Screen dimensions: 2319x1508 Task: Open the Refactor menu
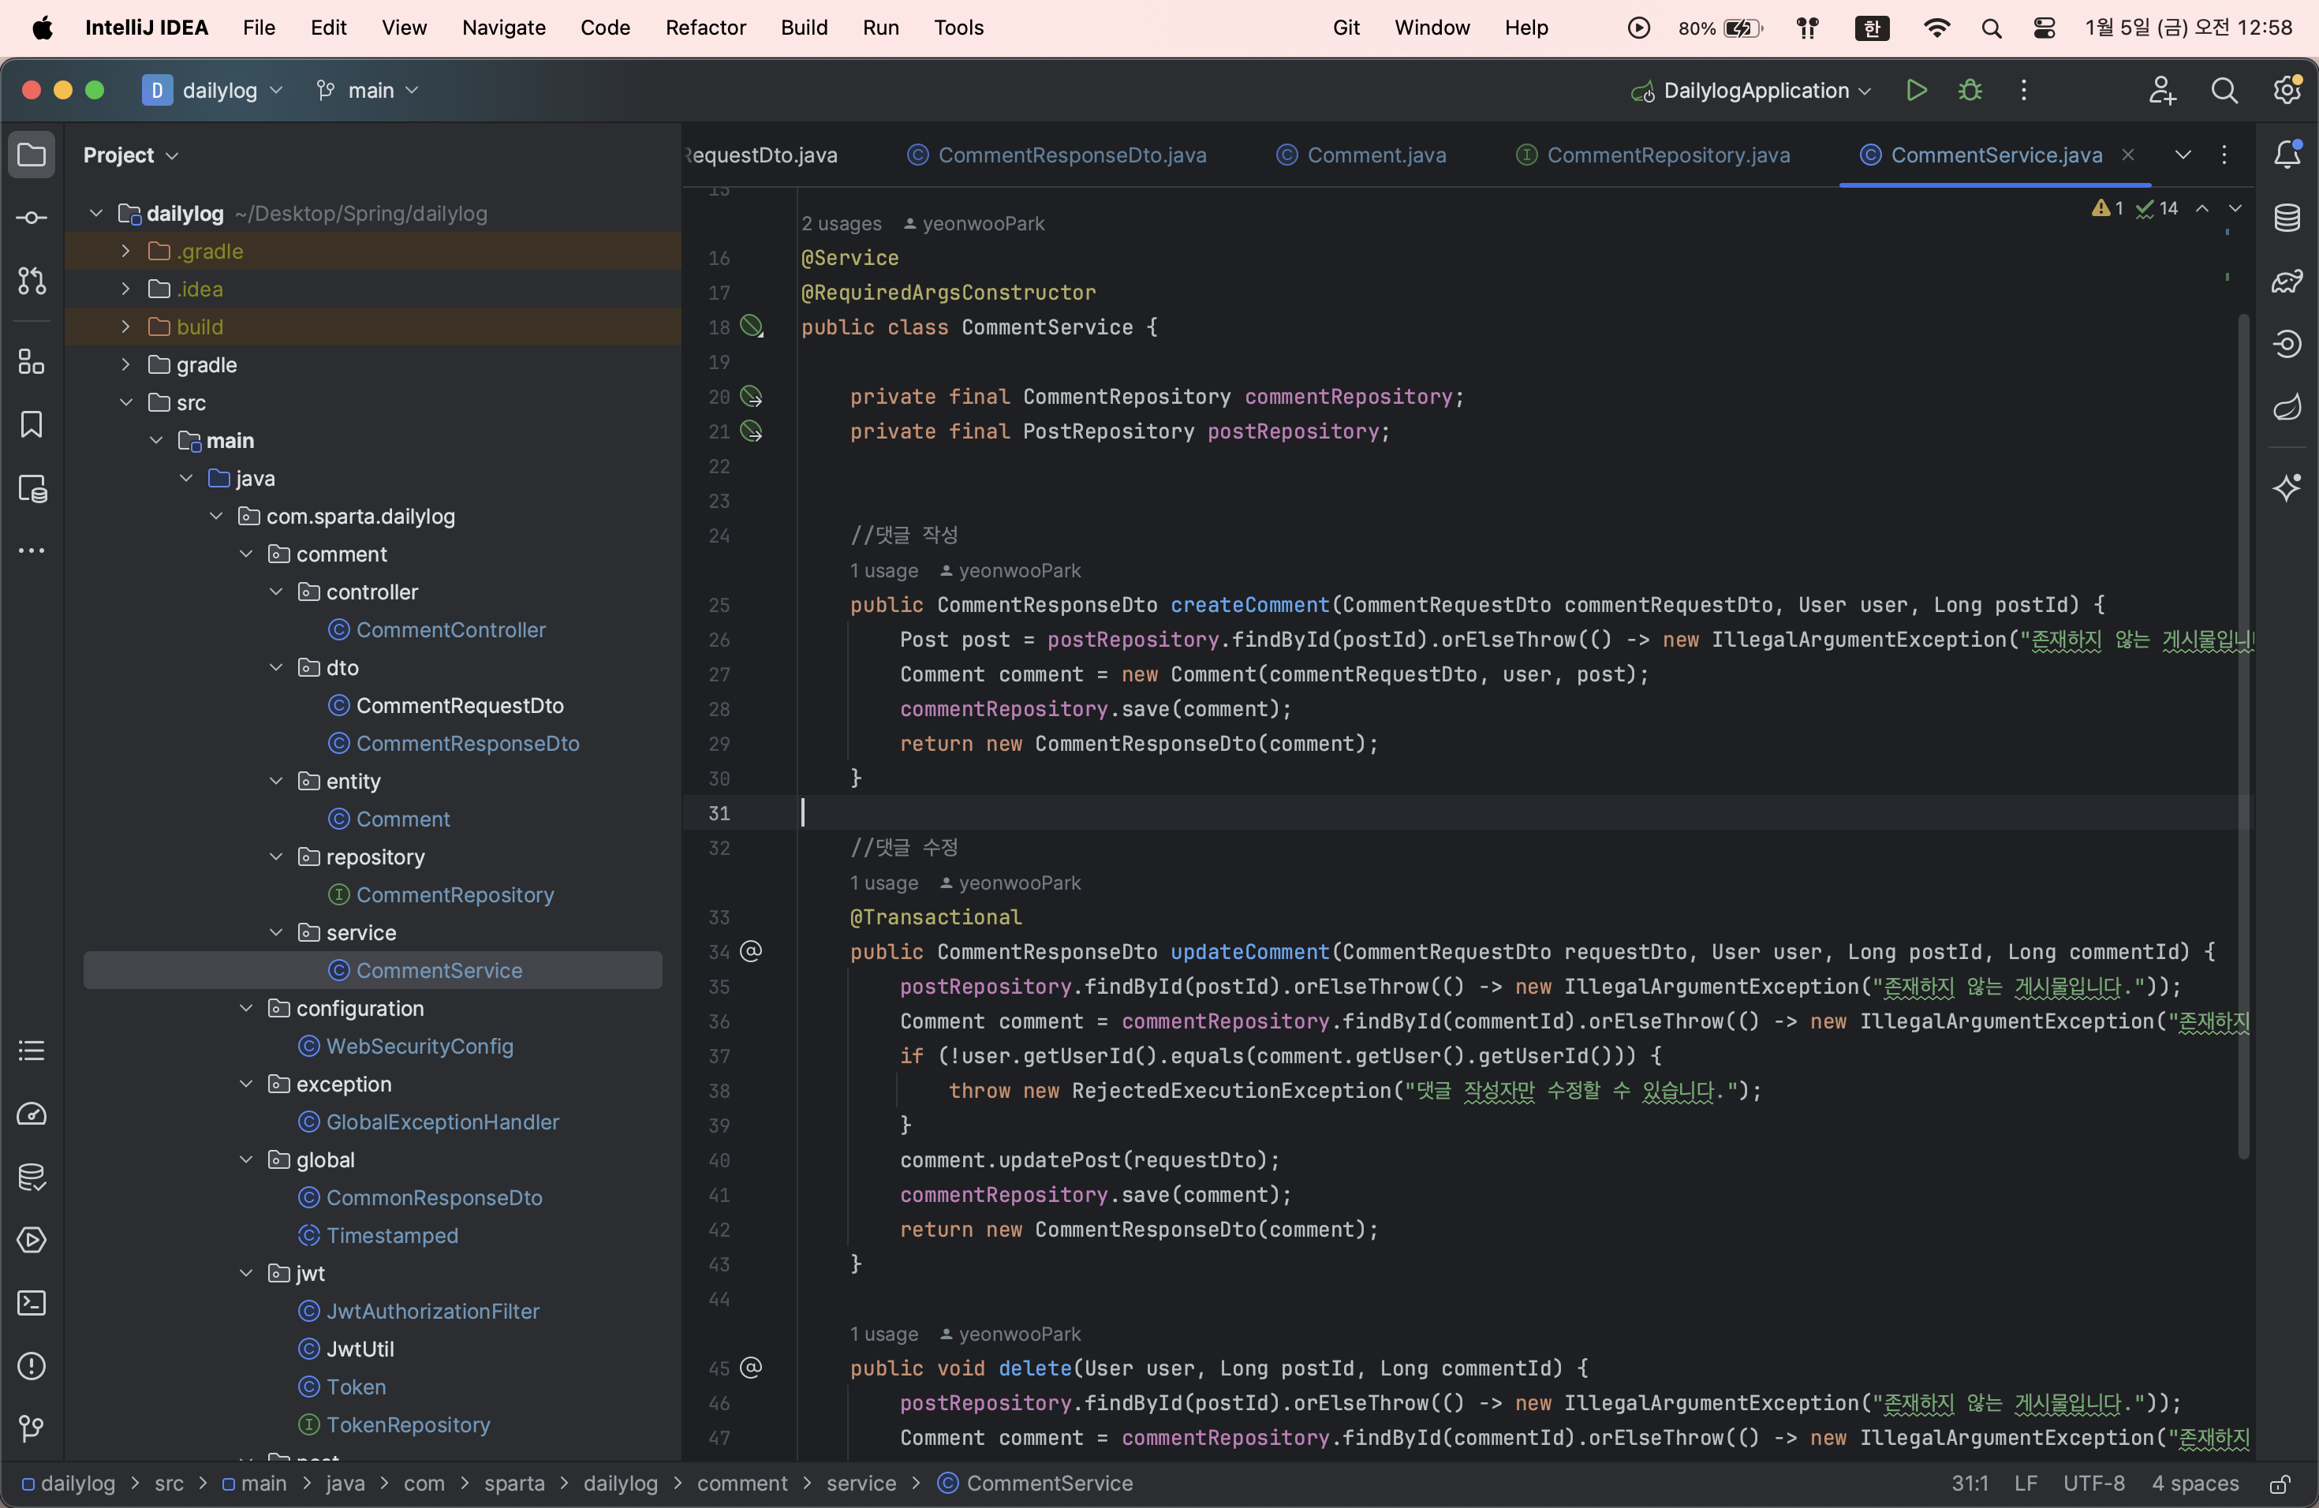tap(704, 28)
